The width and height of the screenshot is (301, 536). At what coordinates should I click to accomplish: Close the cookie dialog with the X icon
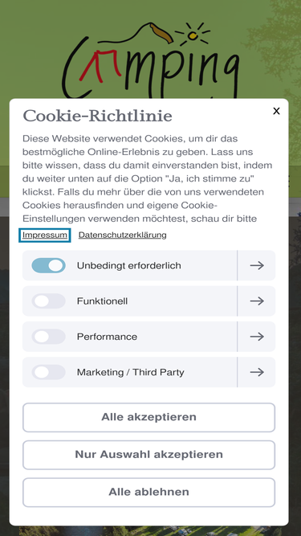pos(276,111)
